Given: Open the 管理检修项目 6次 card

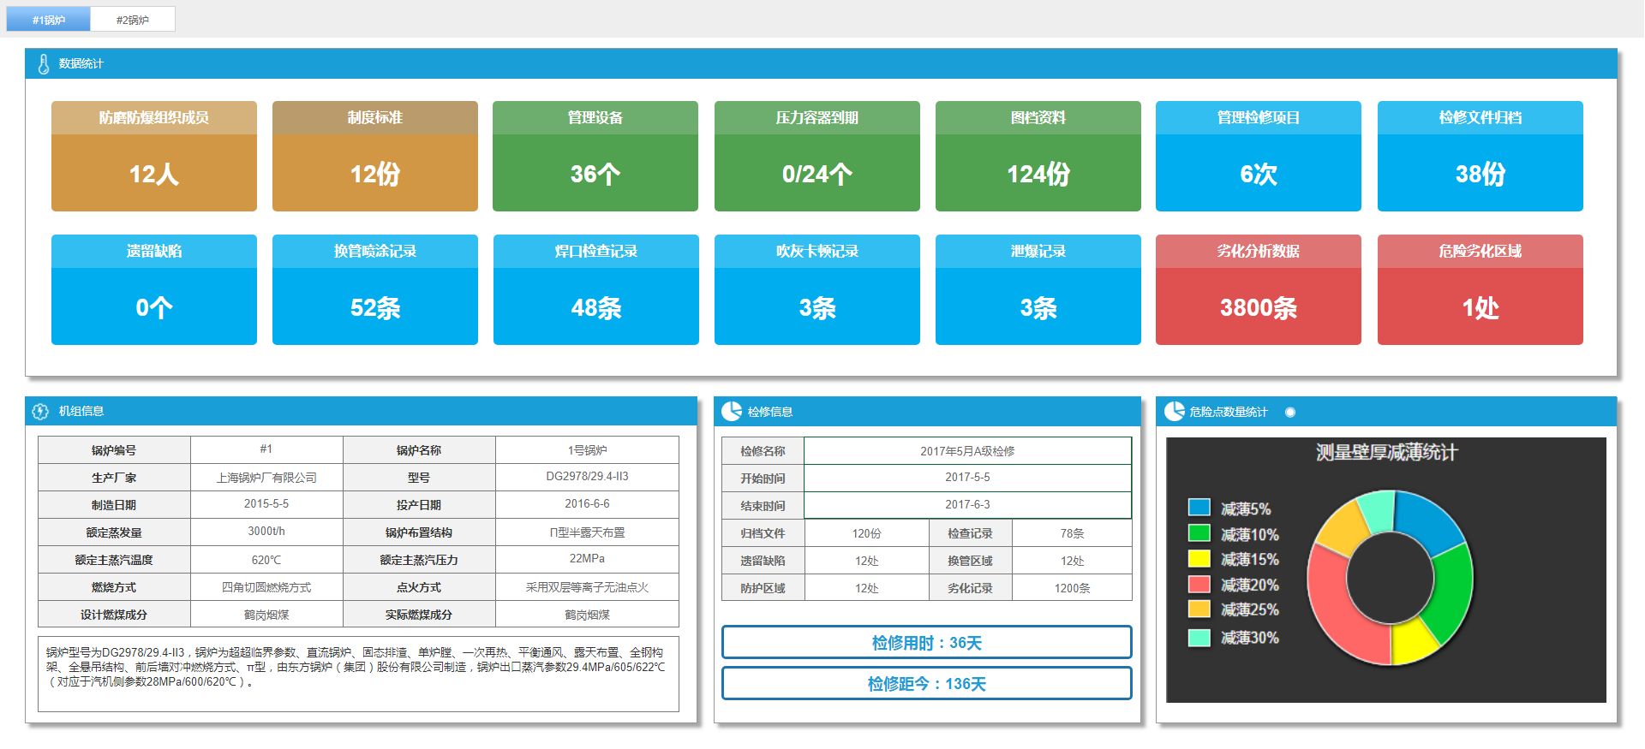Looking at the screenshot, I should (x=1259, y=156).
